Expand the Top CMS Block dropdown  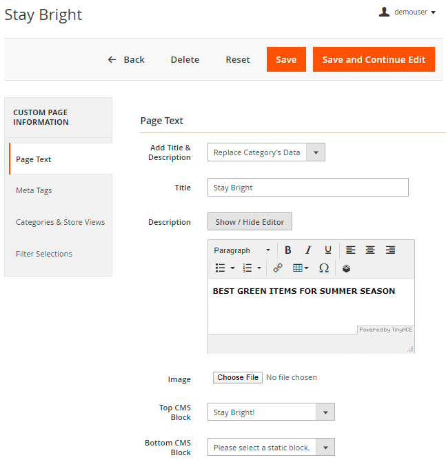pyautogui.click(x=270, y=412)
